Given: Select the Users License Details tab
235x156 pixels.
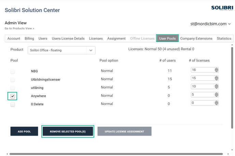Looking at the screenshot, I should click(68, 38).
